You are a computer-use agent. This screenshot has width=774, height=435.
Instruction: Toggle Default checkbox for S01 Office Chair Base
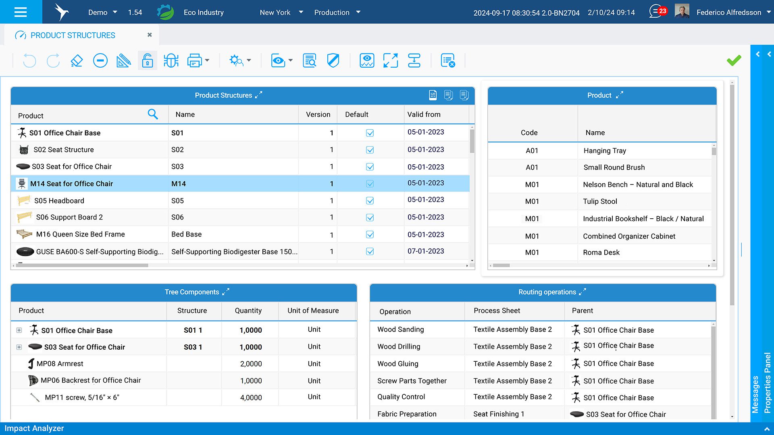(370, 133)
